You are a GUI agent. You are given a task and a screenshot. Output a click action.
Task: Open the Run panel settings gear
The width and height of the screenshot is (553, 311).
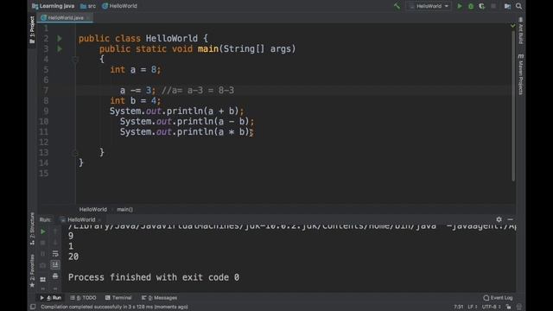pos(499,219)
